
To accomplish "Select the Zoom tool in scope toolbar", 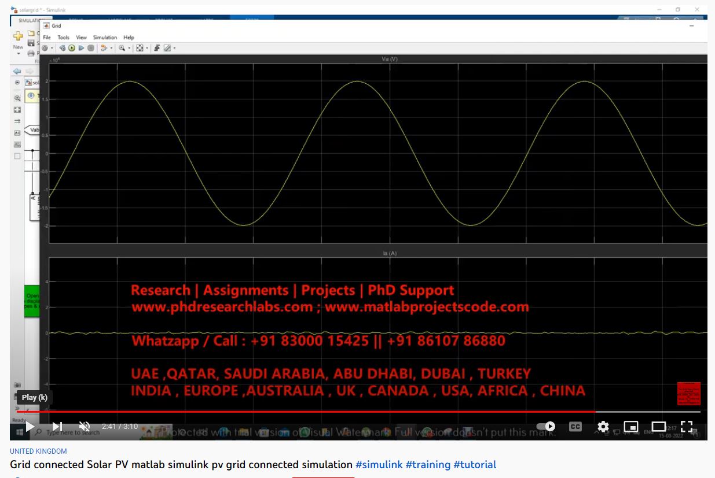I will pos(122,48).
